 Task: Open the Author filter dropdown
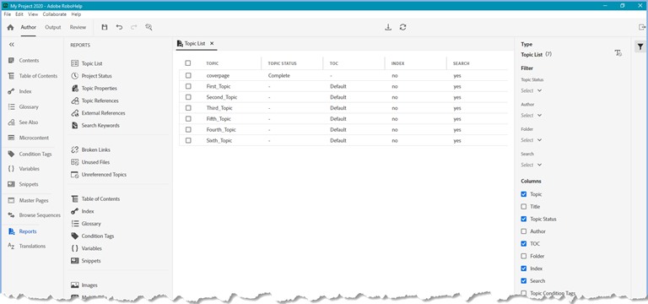pos(532,116)
